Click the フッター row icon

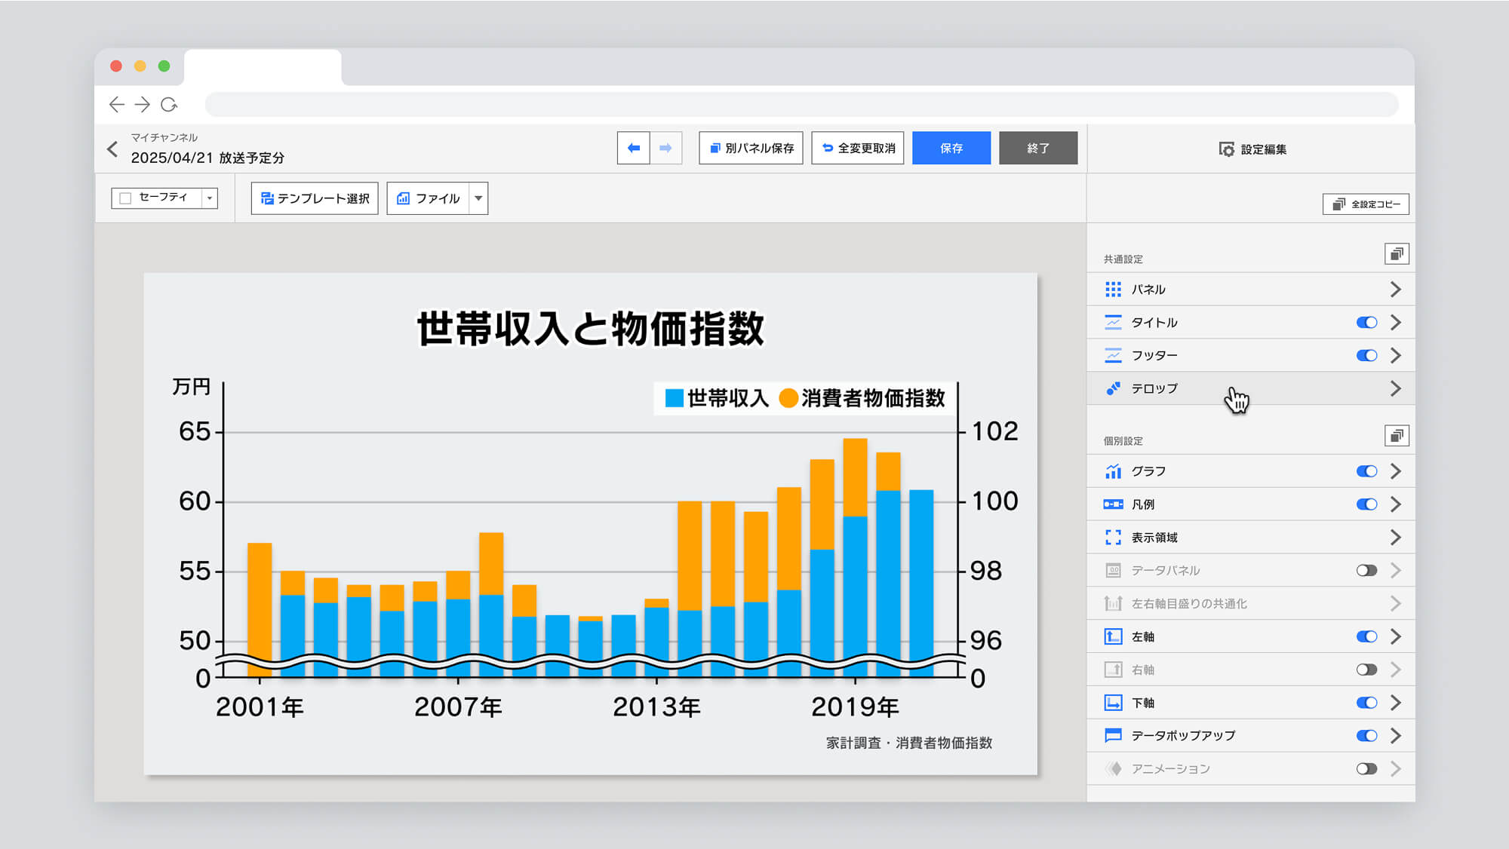pyautogui.click(x=1113, y=355)
